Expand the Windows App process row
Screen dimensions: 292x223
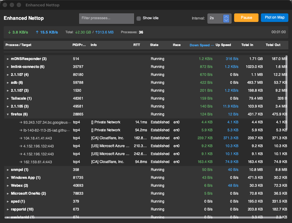click(x=8, y=178)
